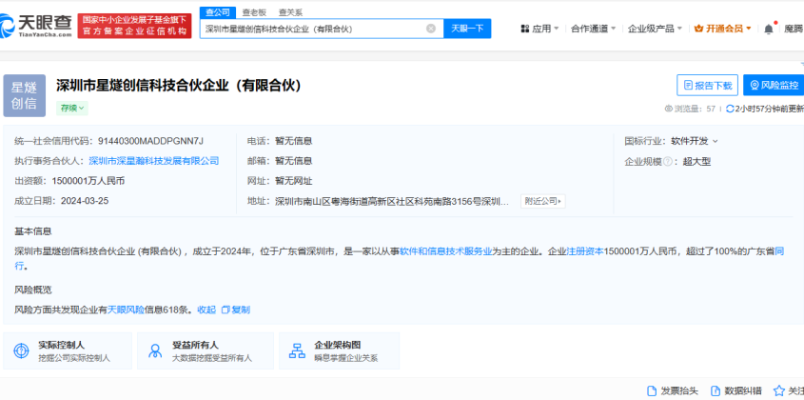The image size is (804, 400).
Task: Click the 实际控制人 target icon
Action: (x=21, y=350)
